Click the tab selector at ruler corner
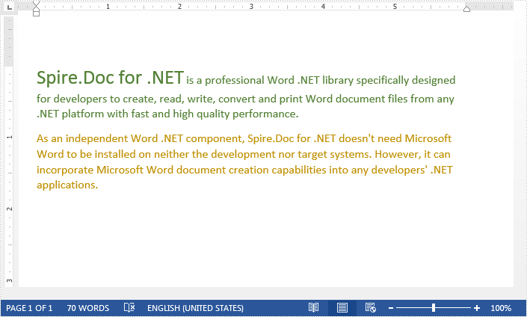Viewport: 527px width, 317px height. point(10,7)
